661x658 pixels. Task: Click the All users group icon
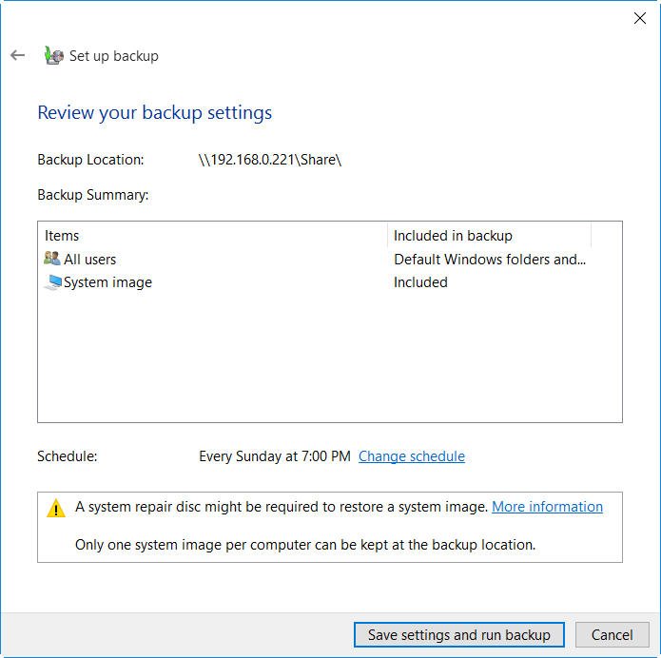[x=52, y=258]
